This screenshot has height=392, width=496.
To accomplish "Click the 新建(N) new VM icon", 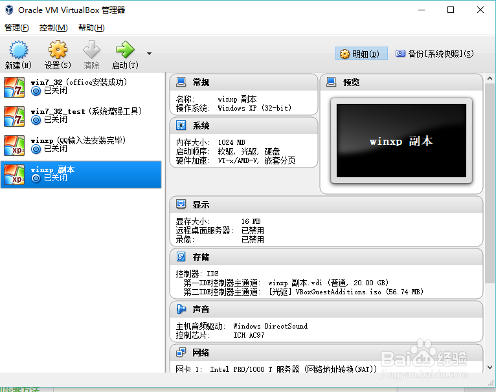I will click(x=18, y=50).
